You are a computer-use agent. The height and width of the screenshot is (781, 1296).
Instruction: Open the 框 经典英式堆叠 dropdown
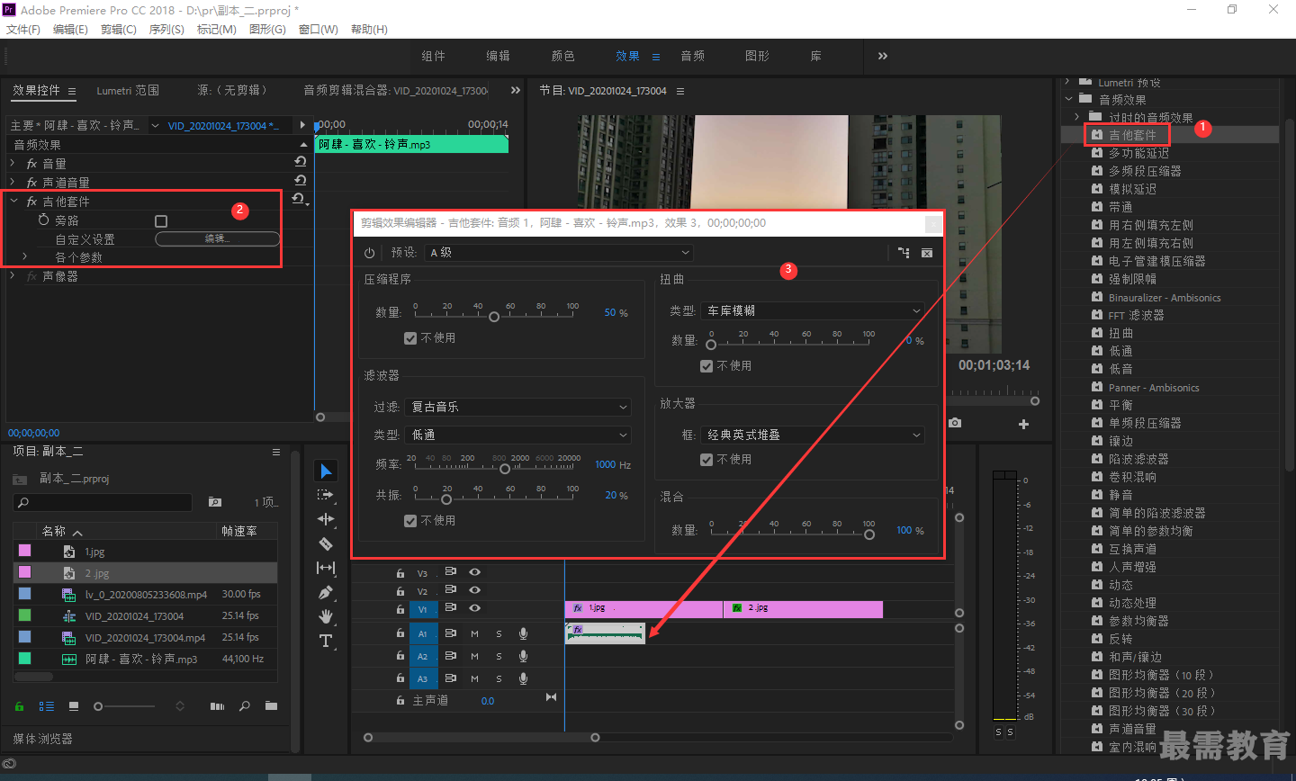(813, 435)
